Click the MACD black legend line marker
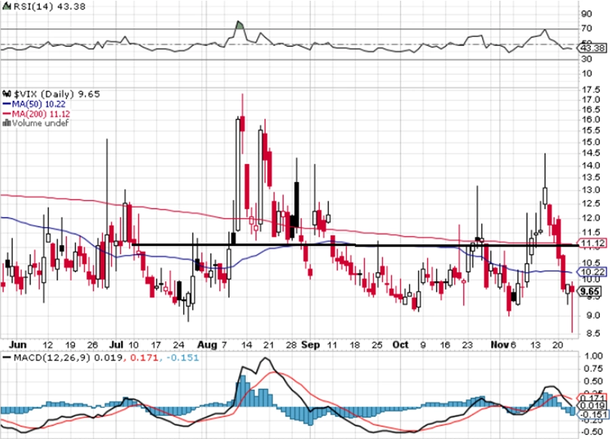This screenshot has height=439, width=610. click(7, 357)
